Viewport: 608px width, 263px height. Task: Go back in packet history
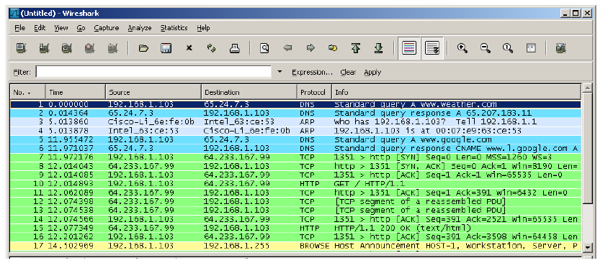287,48
